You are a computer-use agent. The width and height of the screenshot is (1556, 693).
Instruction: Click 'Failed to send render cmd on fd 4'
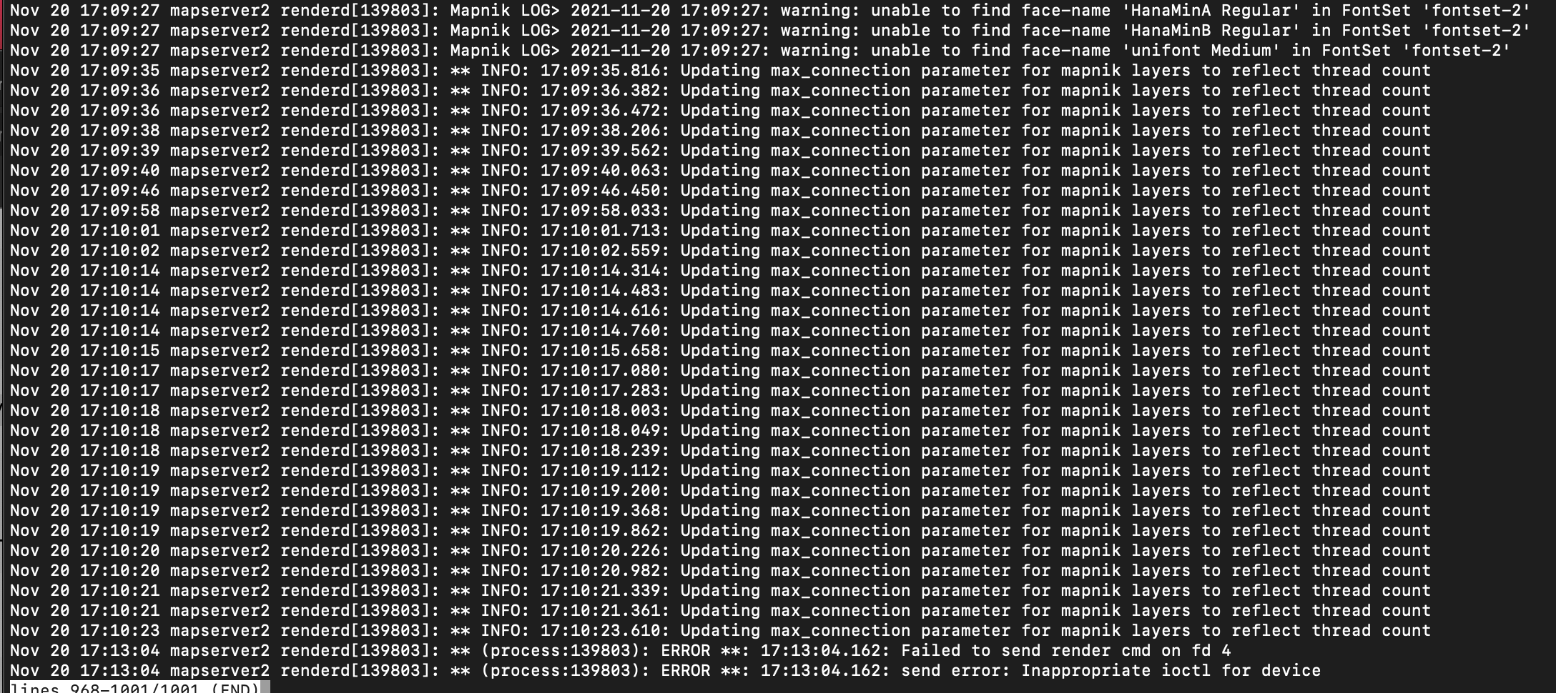pyautogui.click(x=1066, y=651)
